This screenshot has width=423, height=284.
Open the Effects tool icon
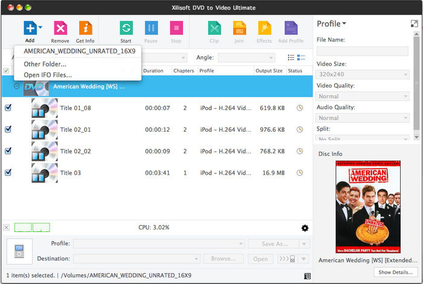click(264, 28)
